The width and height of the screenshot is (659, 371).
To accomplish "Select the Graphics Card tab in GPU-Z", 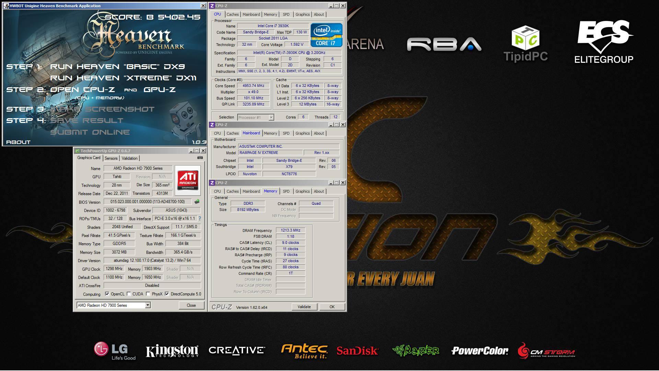I will tap(89, 158).
